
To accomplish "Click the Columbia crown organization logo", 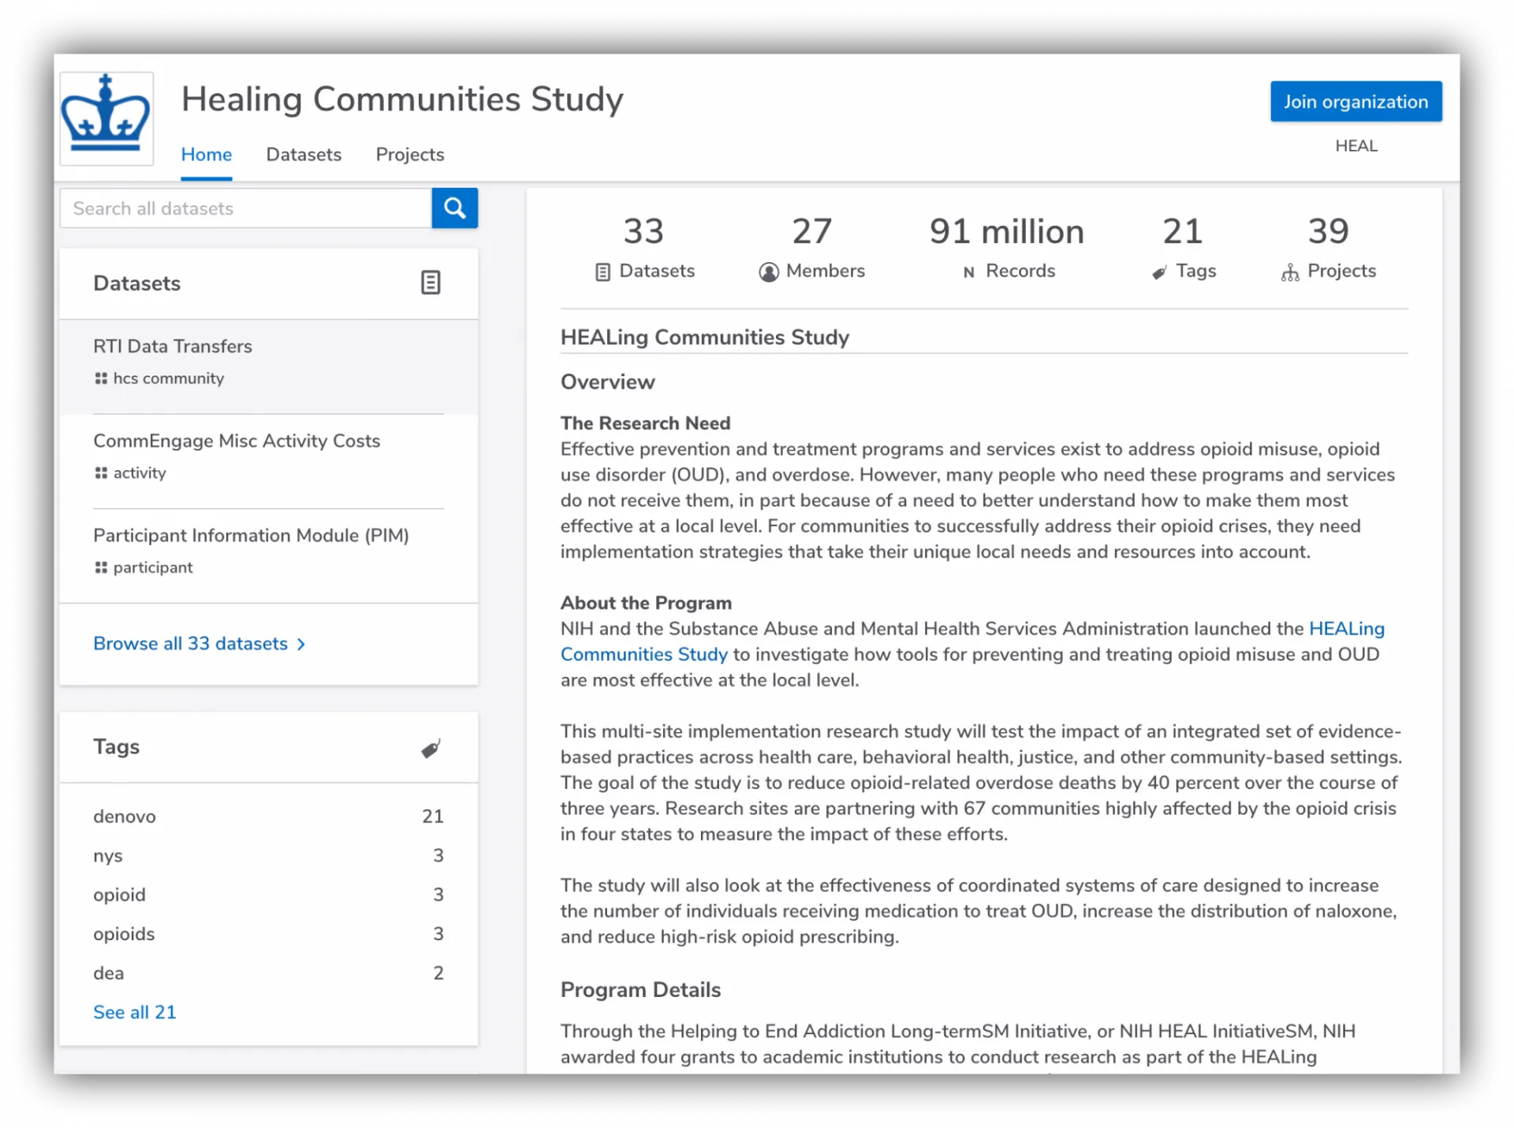I will tap(106, 118).
